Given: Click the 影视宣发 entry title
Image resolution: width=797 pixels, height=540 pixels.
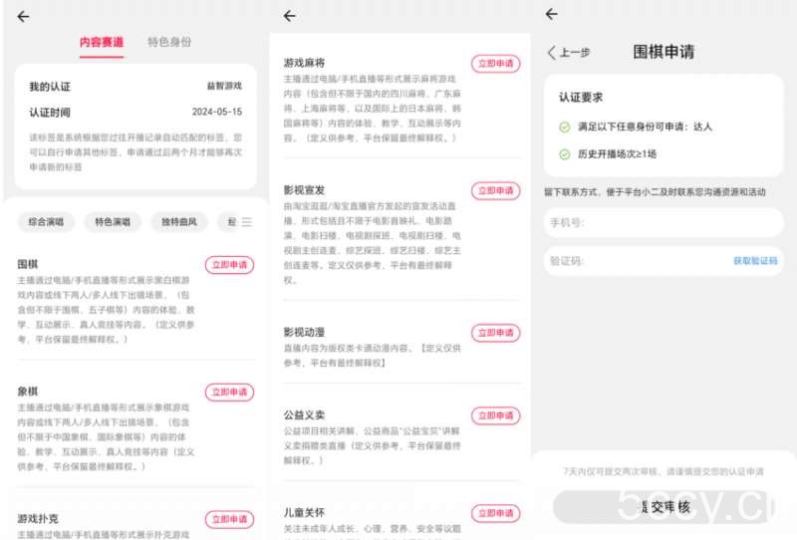Looking at the screenshot, I should [x=305, y=190].
